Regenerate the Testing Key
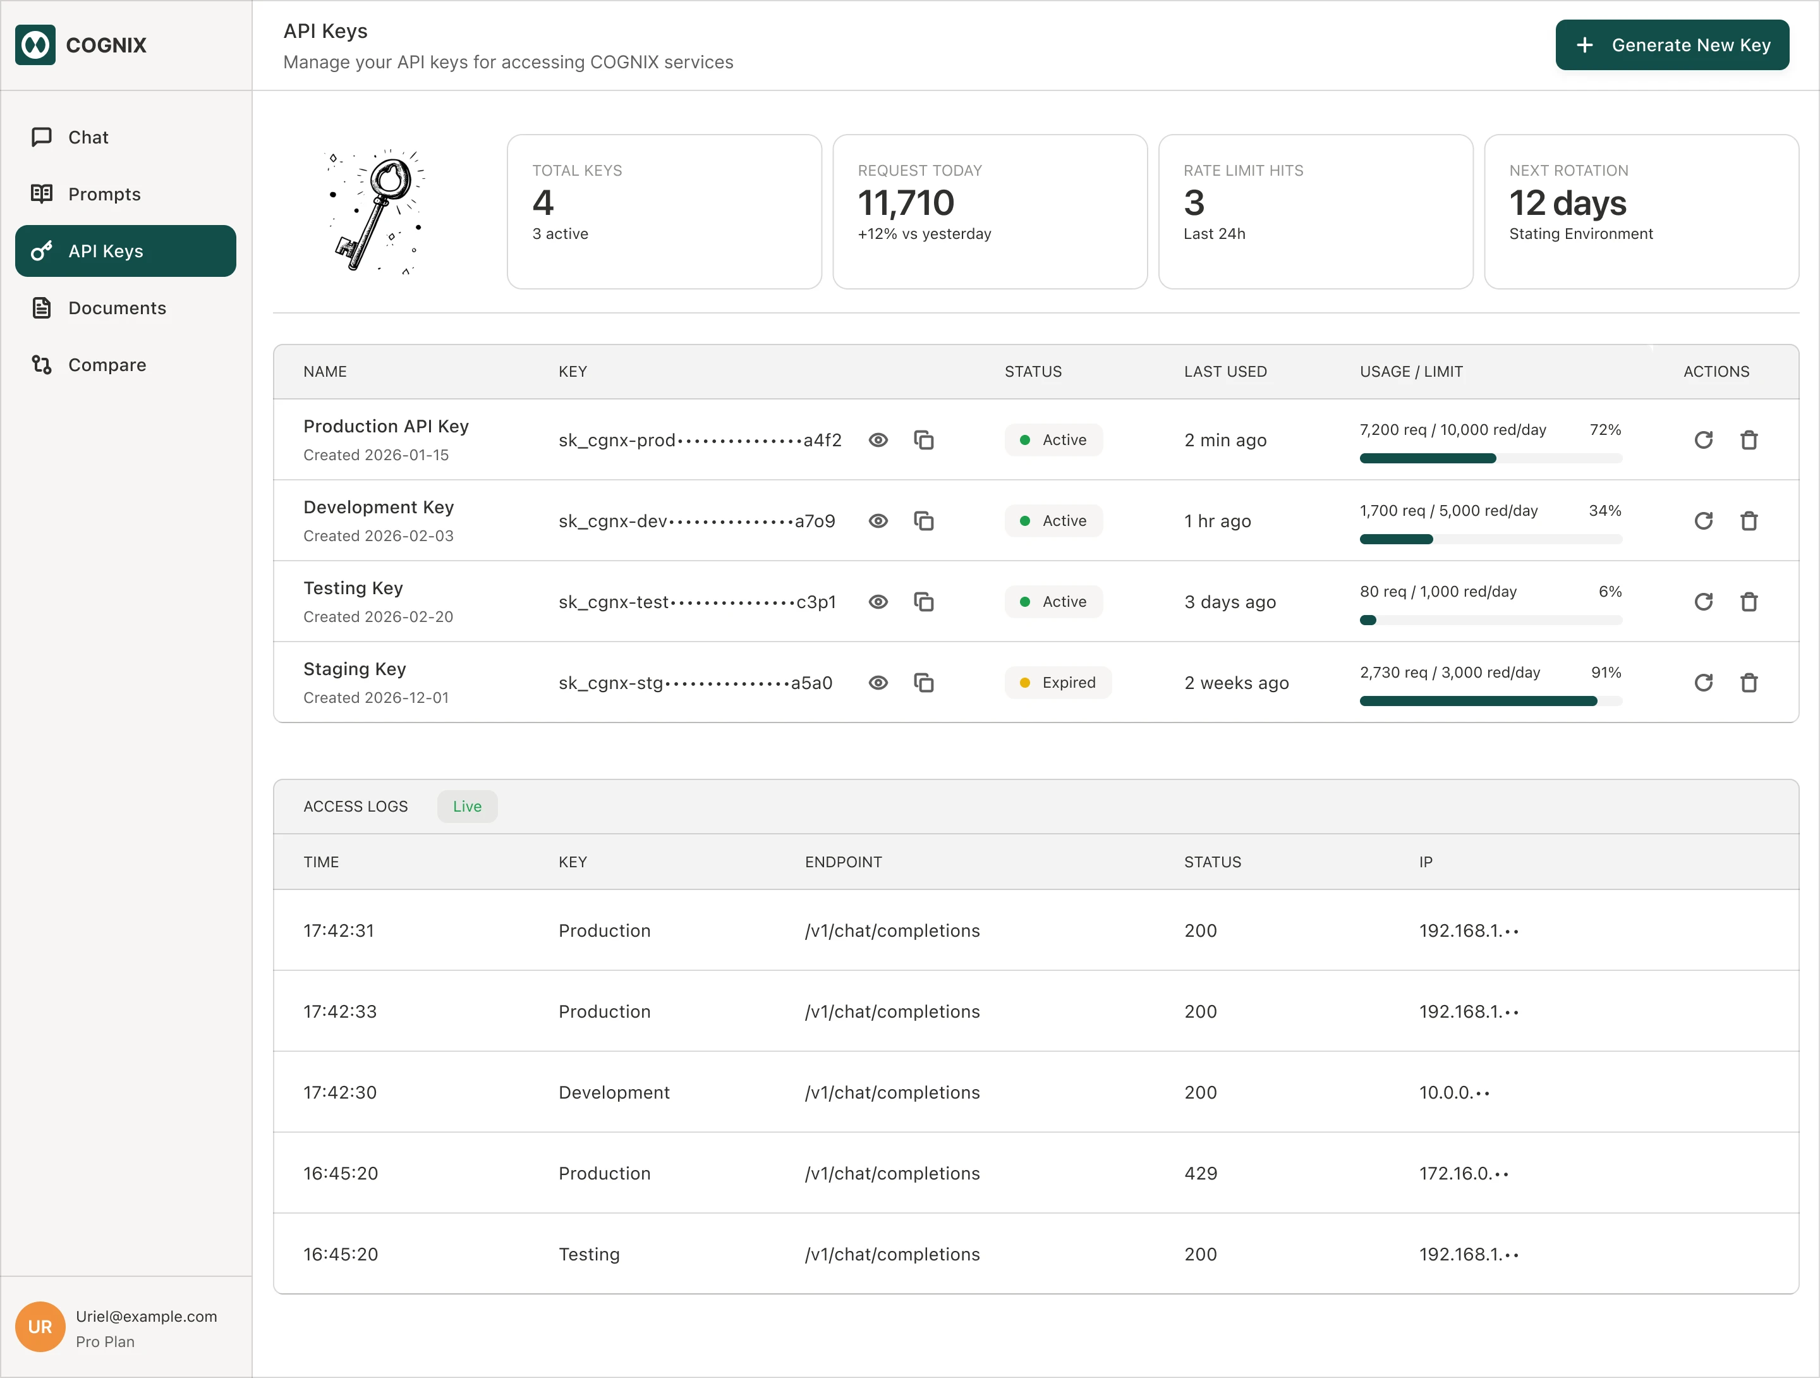Image resolution: width=1820 pixels, height=1378 pixels. pos(1703,602)
